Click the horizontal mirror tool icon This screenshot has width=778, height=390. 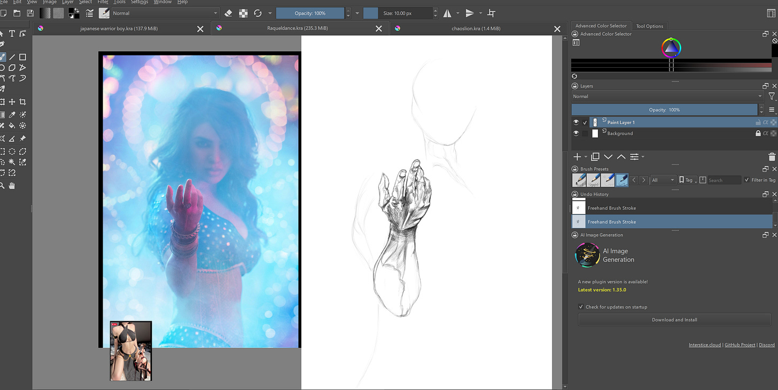[x=448, y=13]
